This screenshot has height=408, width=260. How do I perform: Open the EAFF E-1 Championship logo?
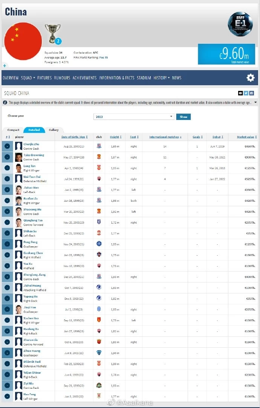click(240, 24)
